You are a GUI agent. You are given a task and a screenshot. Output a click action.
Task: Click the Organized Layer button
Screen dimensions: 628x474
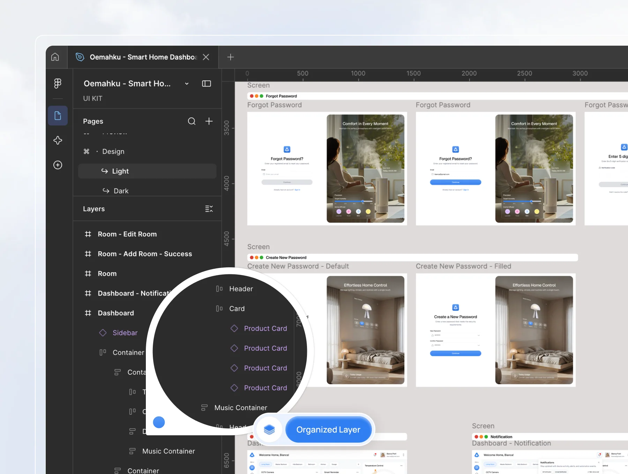coord(328,430)
